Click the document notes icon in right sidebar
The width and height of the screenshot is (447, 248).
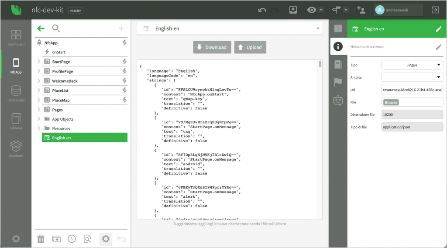(338, 65)
